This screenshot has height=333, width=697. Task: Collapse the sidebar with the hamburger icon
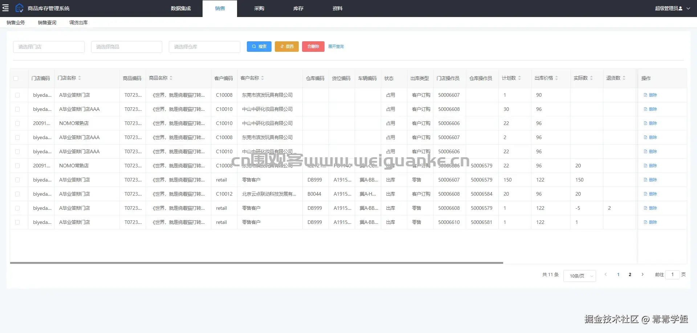coord(5,8)
